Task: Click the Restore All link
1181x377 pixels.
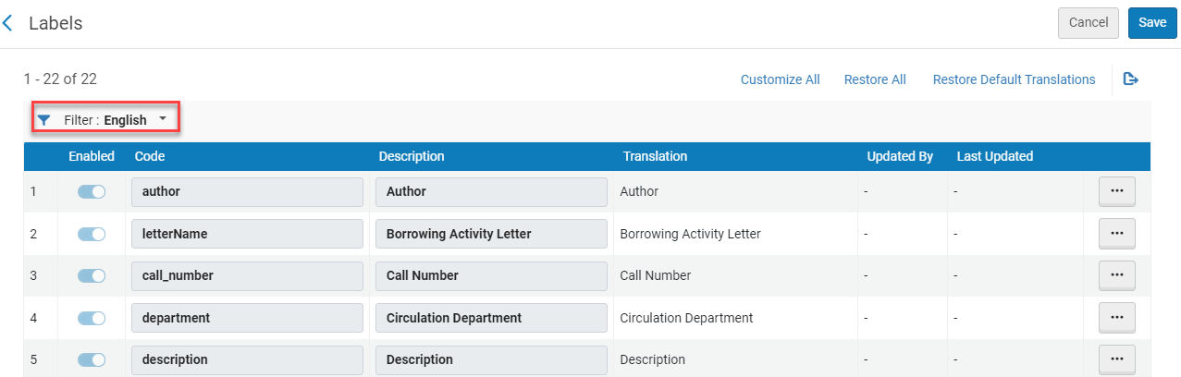Action: pyautogui.click(x=874, y=79)
